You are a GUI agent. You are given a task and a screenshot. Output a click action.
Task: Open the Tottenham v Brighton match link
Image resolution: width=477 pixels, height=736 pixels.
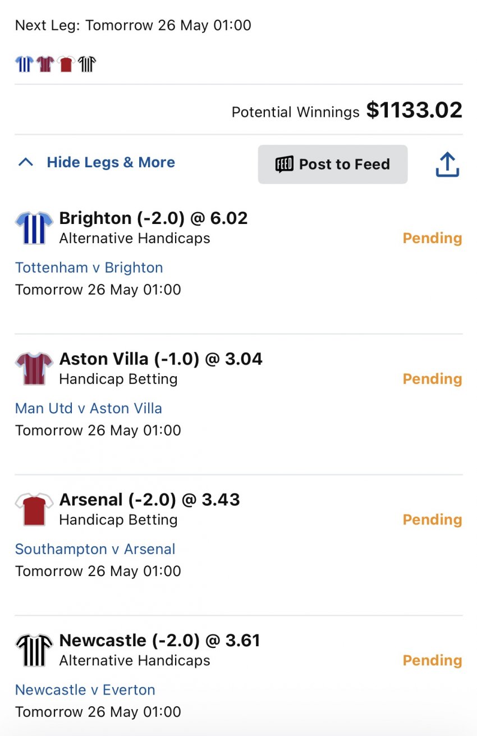(x=89, y=268)
